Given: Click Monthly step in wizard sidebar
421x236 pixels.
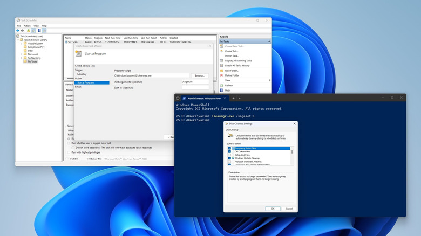Looking at the screenshot, I should [82, 74].
